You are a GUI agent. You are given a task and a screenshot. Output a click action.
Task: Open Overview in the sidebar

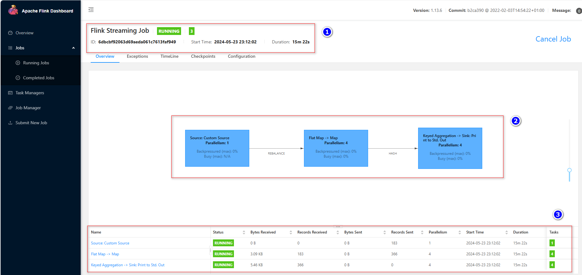[24, 33]
